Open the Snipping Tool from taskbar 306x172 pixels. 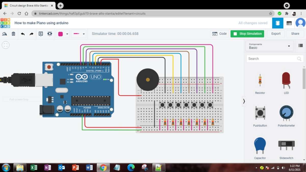coord(145,168)
